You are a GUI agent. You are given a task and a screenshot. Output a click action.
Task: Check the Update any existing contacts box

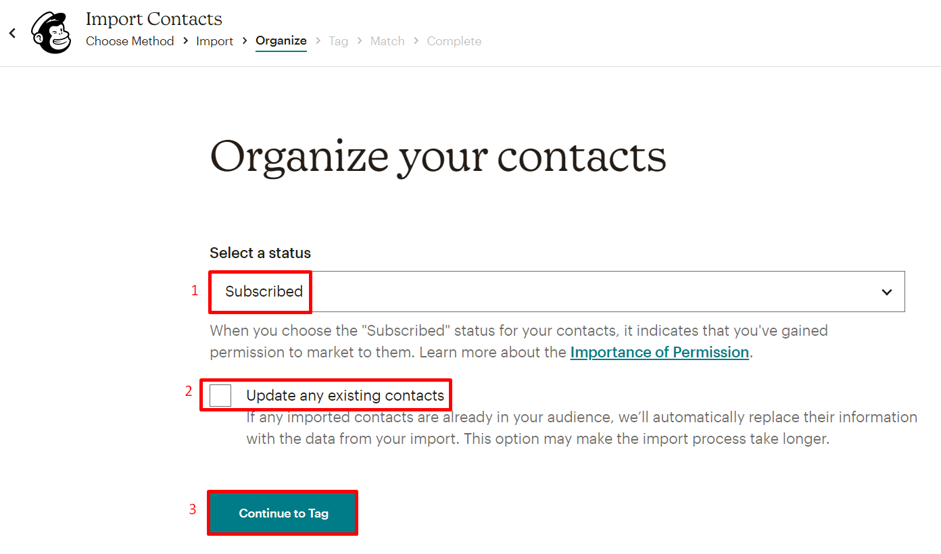[x=220, y=395]
